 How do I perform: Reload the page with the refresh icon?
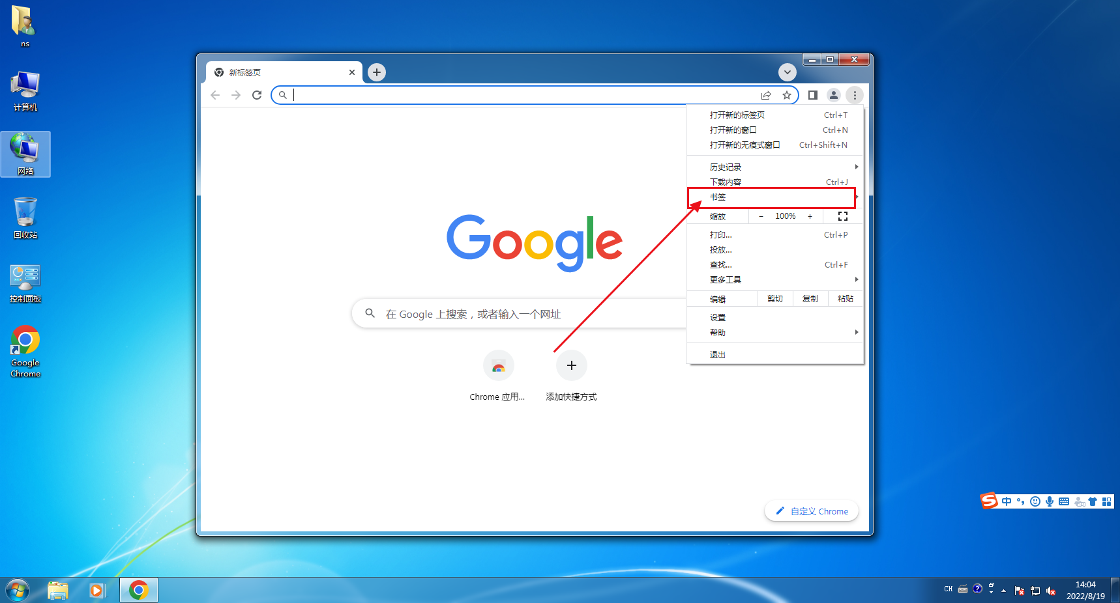[257, 95]
